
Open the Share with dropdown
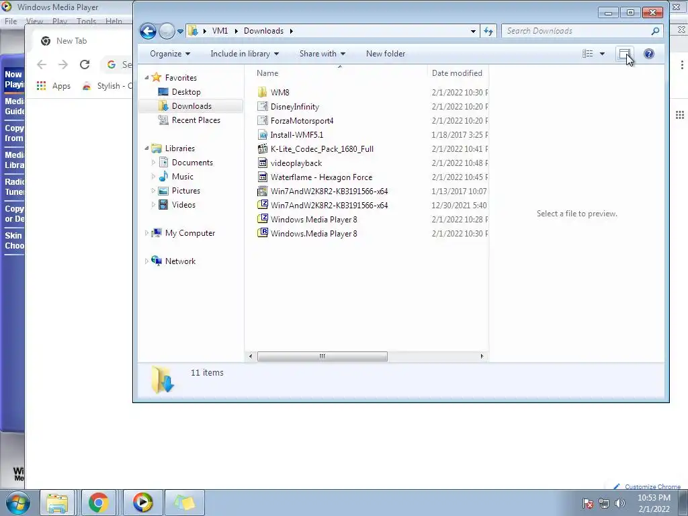pyautogui.click(x=322, y=54)
